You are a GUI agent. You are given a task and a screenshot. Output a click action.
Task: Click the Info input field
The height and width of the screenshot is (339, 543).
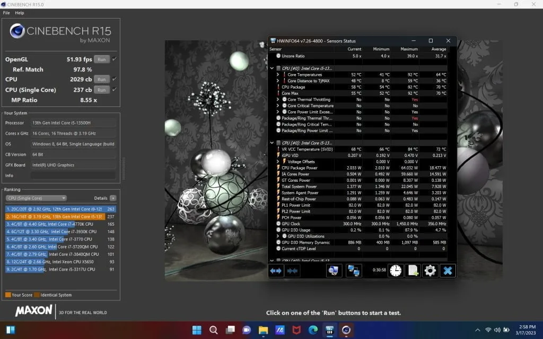point(73,175)
